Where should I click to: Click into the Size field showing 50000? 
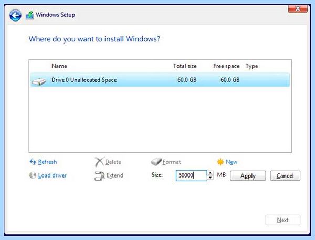191,175
